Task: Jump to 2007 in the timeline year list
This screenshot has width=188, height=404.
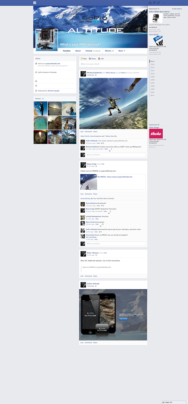Action: click(153, 83)
